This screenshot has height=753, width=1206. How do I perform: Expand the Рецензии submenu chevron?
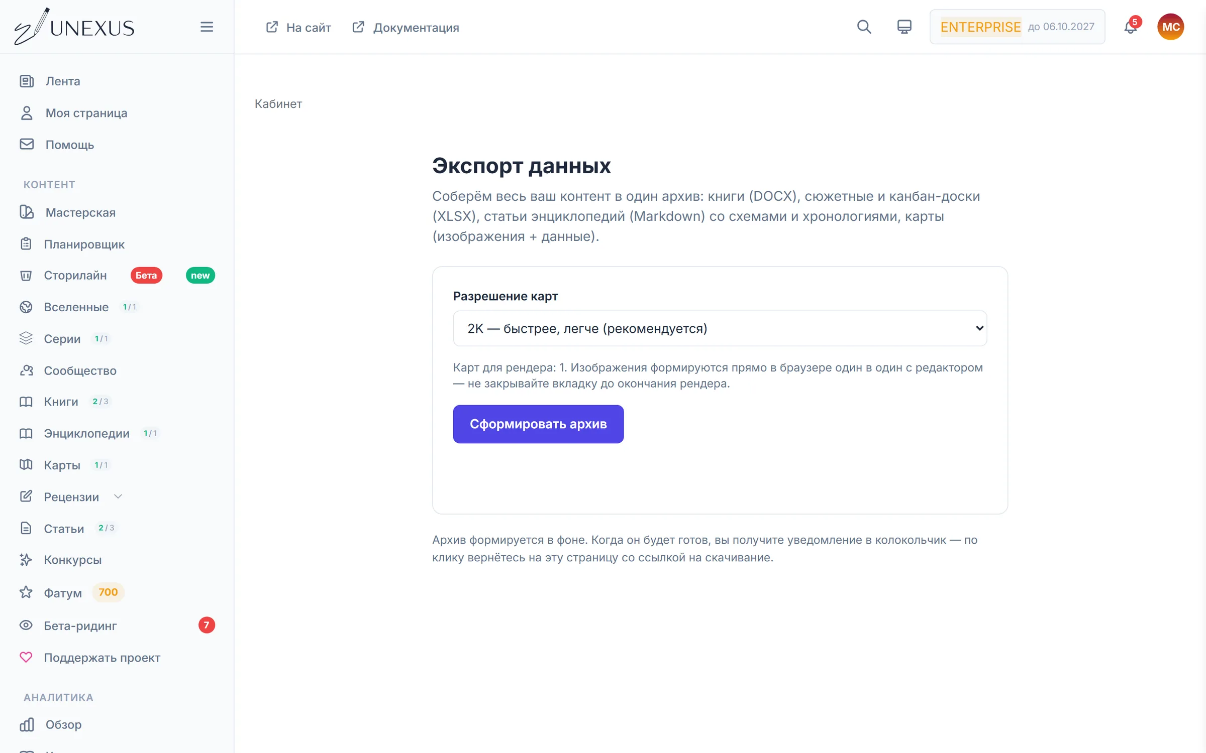coord(118,496)
